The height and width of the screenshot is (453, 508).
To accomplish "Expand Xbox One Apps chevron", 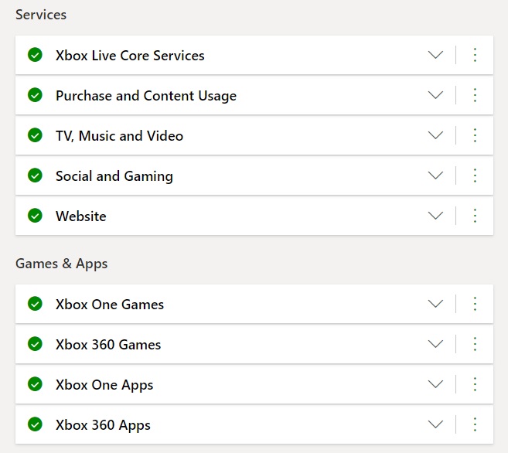I will pyautogui.click(x=435, y=384).
